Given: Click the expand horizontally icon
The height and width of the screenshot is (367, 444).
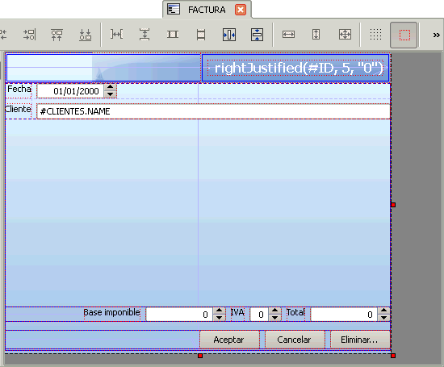Looking at the screenshot, I should click(288, 35).
